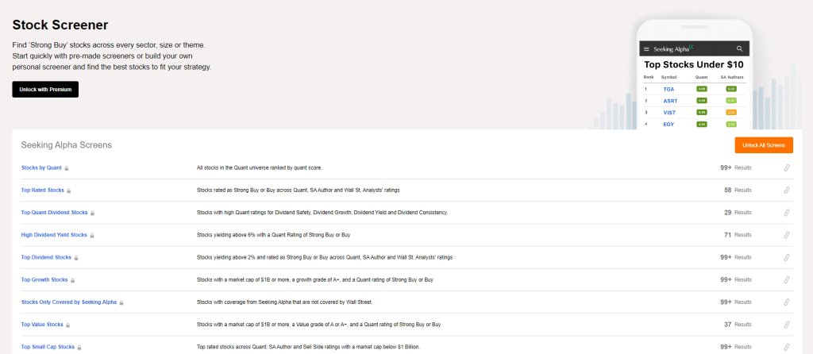This screenshot has width=813, height=354.
Task: Copy link icon for Stocks by Quant
Action: 786,168
